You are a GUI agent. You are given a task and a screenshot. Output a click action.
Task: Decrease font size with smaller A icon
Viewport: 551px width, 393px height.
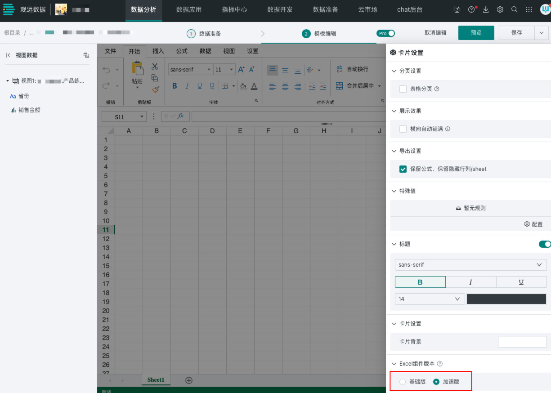click(x=251, y=70)
